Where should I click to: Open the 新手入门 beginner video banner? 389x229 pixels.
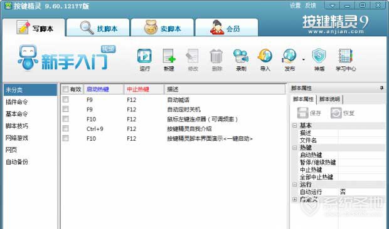click(67, 58)
